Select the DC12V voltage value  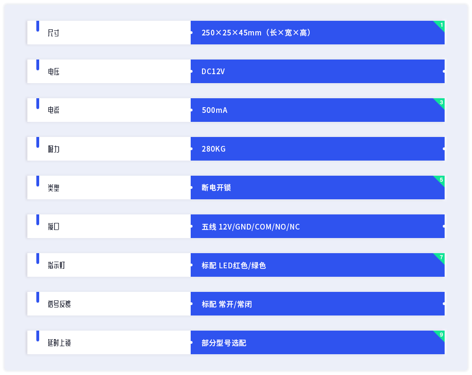click(213, 71)
